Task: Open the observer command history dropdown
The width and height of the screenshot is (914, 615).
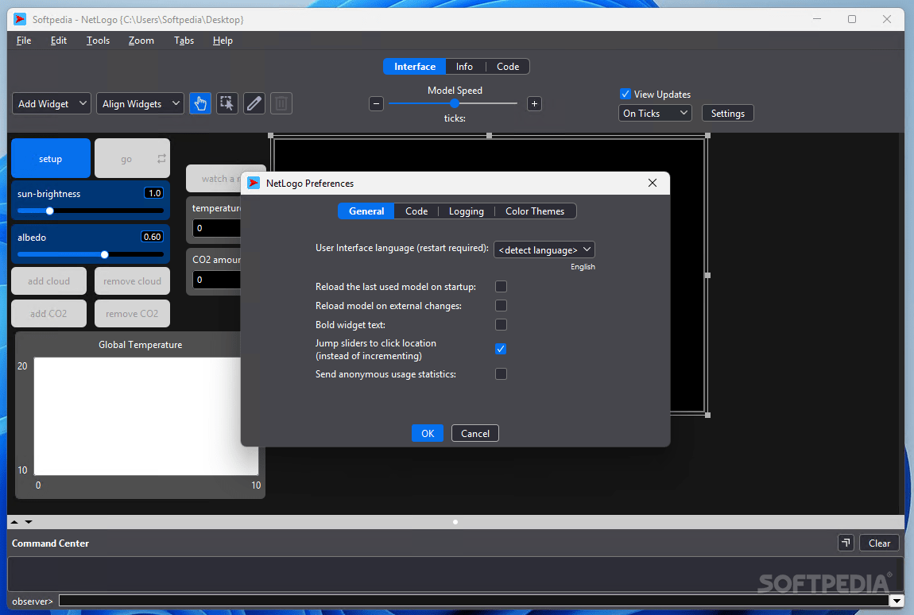Action: click(896, 601)
